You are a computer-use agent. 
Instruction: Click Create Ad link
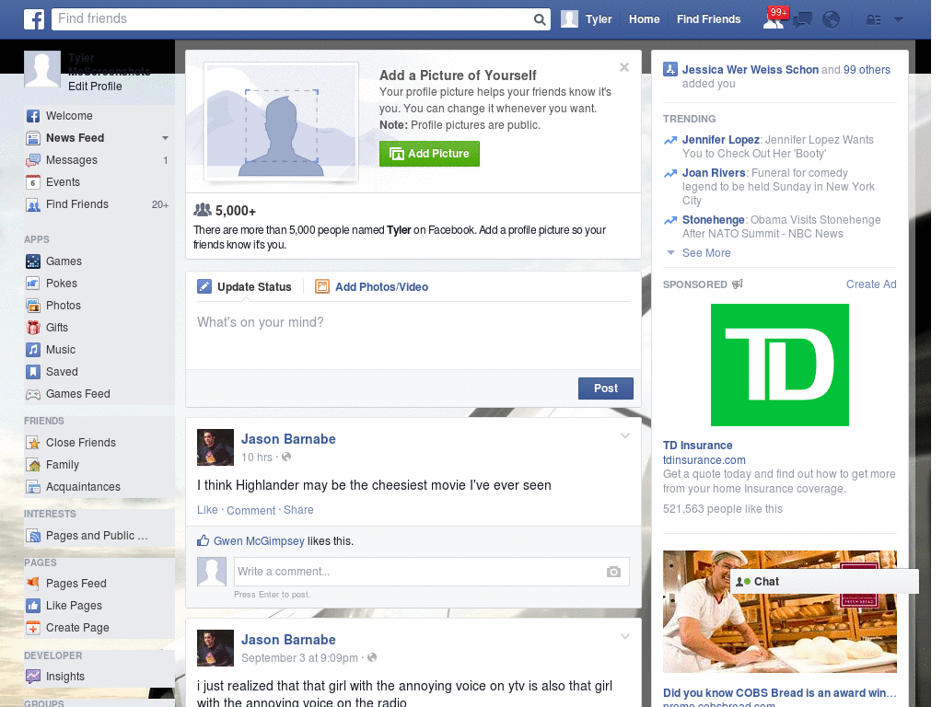[x=871, y=284]
